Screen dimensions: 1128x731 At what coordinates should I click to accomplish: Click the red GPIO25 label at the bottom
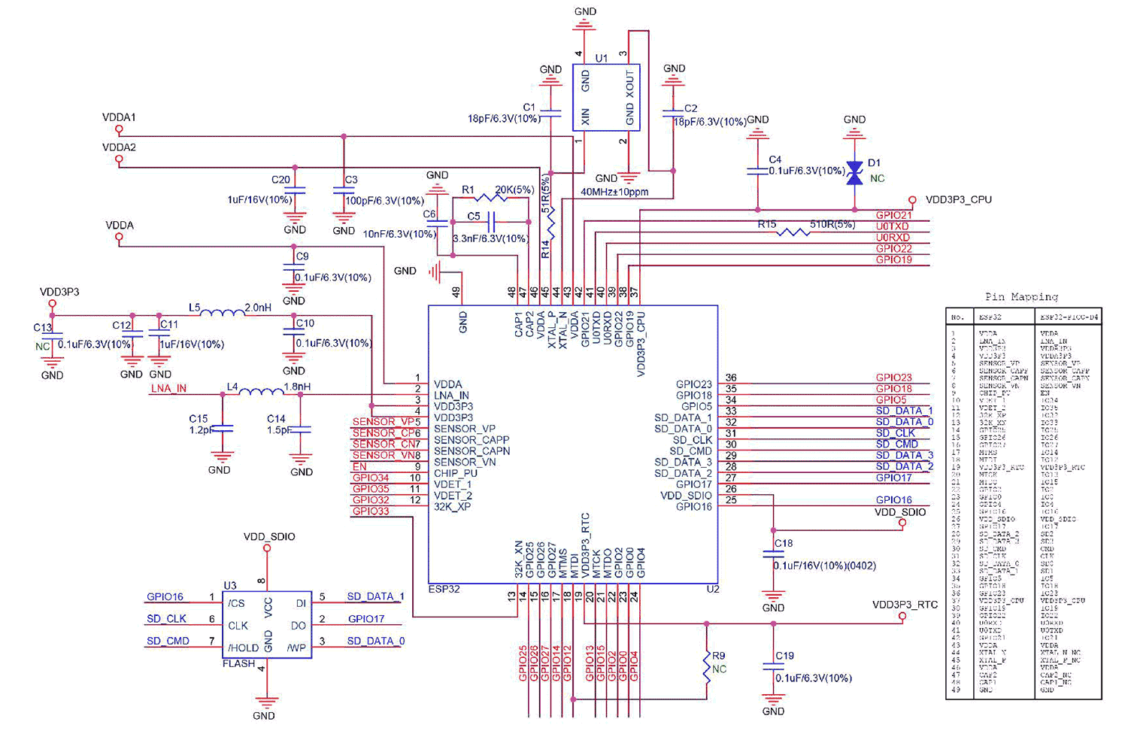(x=523, y=663)
